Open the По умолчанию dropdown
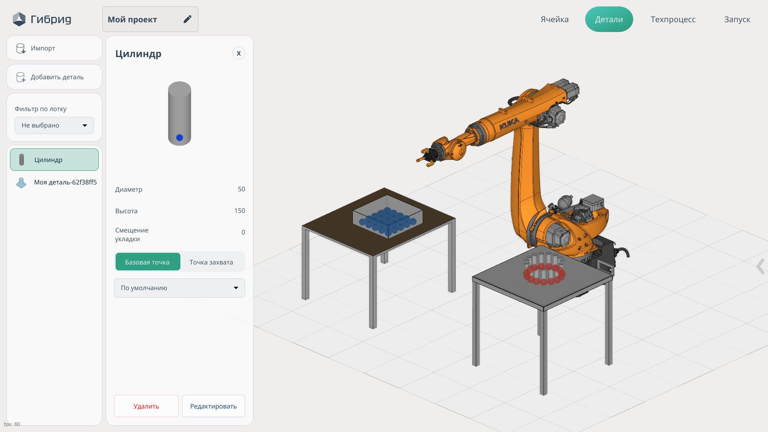This screenshot has height=432, width=768. click(x=180, y=288)
